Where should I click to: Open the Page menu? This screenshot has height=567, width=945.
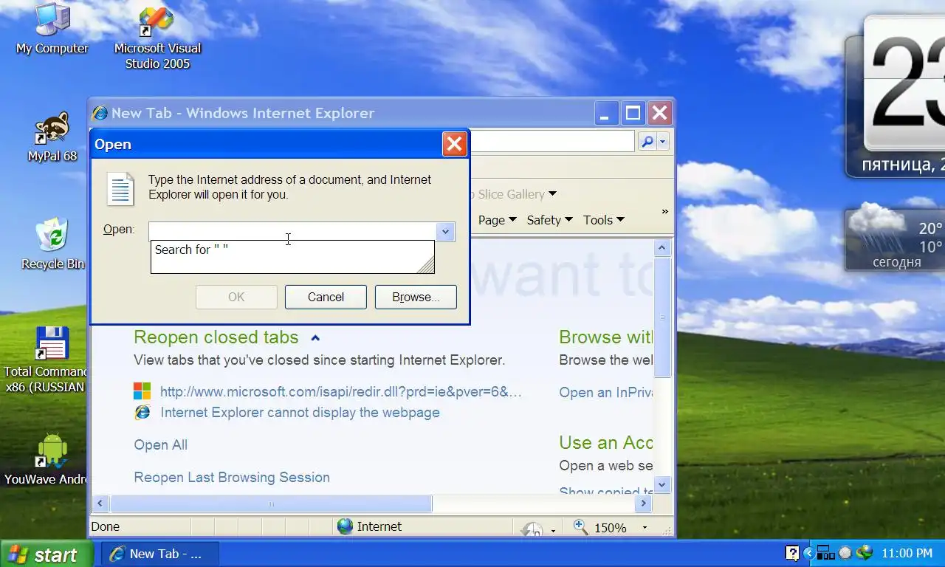[497, 220]
